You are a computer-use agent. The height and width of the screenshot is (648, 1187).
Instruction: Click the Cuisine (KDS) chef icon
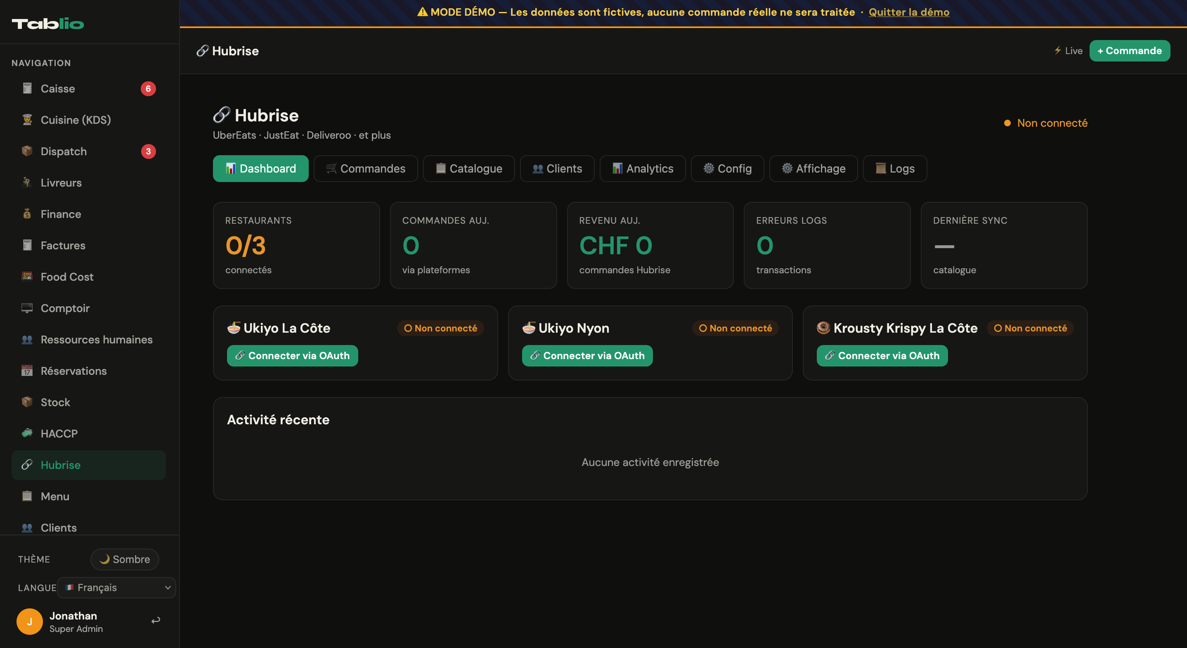point(27,119)
